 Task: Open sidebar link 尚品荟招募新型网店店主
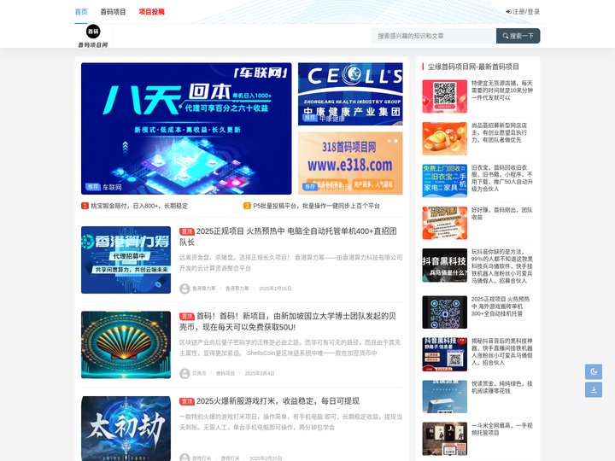[499, 132]
